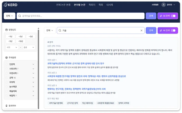Expand the 자연과학 category chevron

33,73
